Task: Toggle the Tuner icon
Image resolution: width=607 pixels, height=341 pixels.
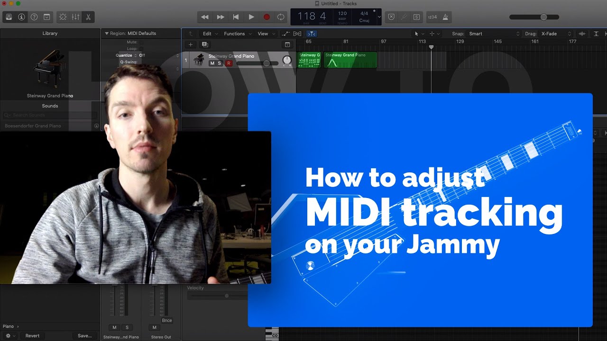Action: pyautogui.click(x=404, y=17)
